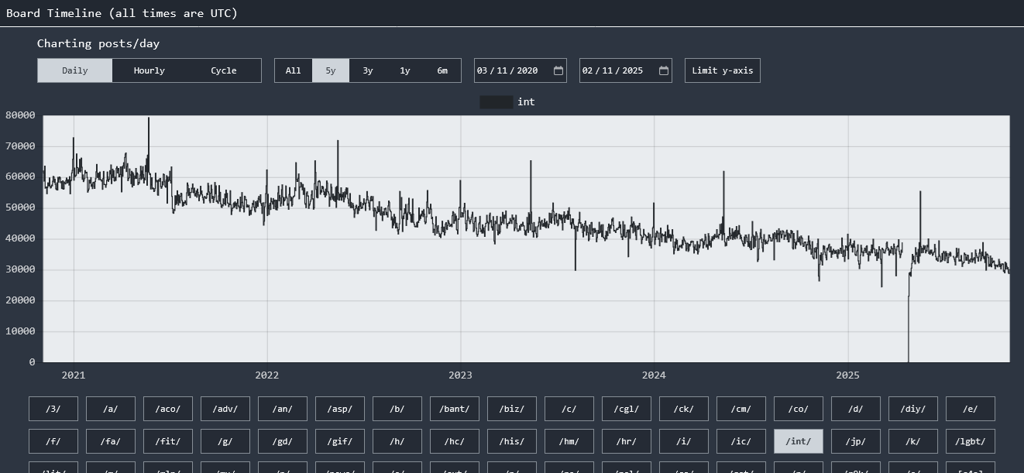Select the /b/ board
The width and height of the screenshot is (1024, 473).
pos(397,409)
